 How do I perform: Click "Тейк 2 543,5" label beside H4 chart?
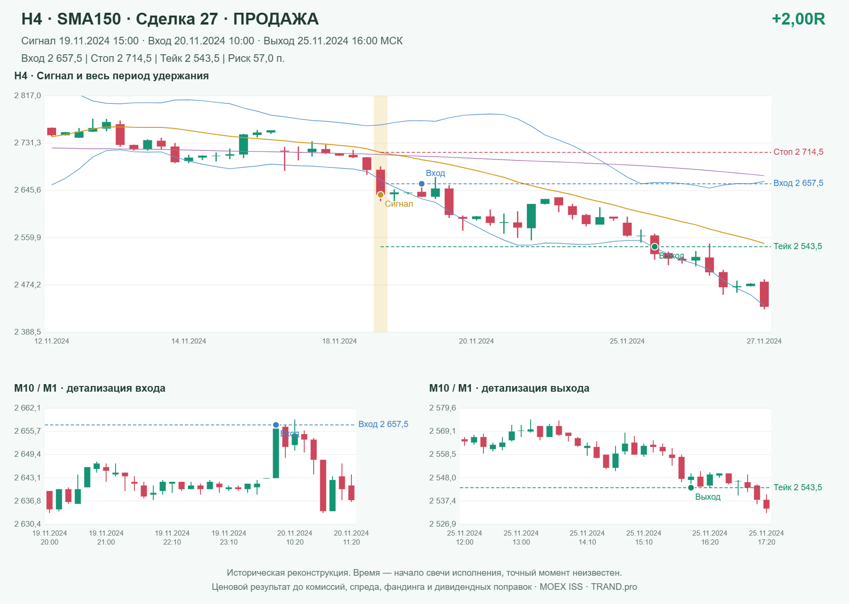pos(798,246)
